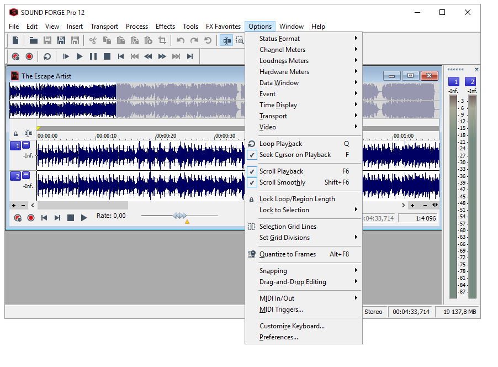
Task: Enable Loop Playback in Options menu
Action: [x=304, y=144]
